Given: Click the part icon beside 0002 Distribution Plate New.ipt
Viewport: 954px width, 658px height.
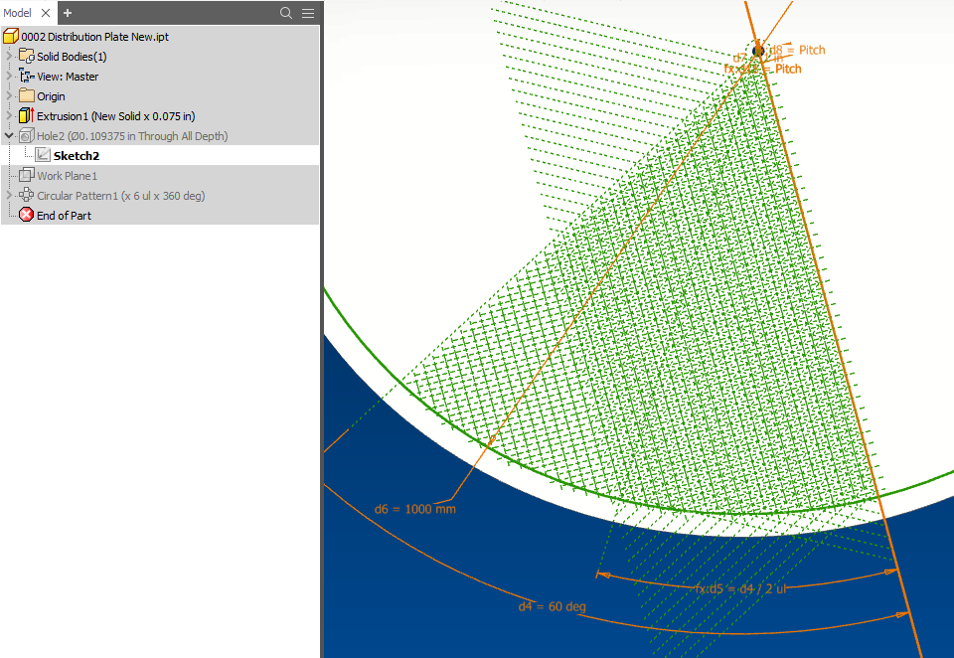Looking at the screenshot, I should (x=11, y=36).
